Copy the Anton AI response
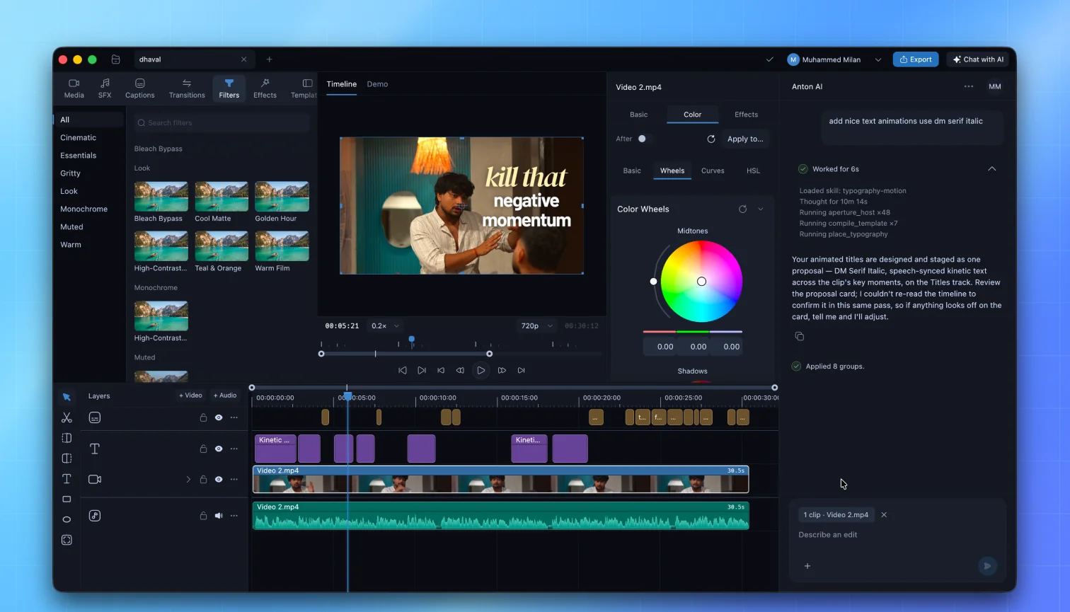 799,336
